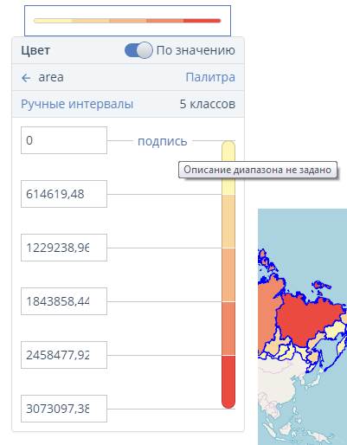Image resolution: width=347 pixels, height=445 pixels.
Task: Click the orange region on the map
Action: [x=268, y=312]
